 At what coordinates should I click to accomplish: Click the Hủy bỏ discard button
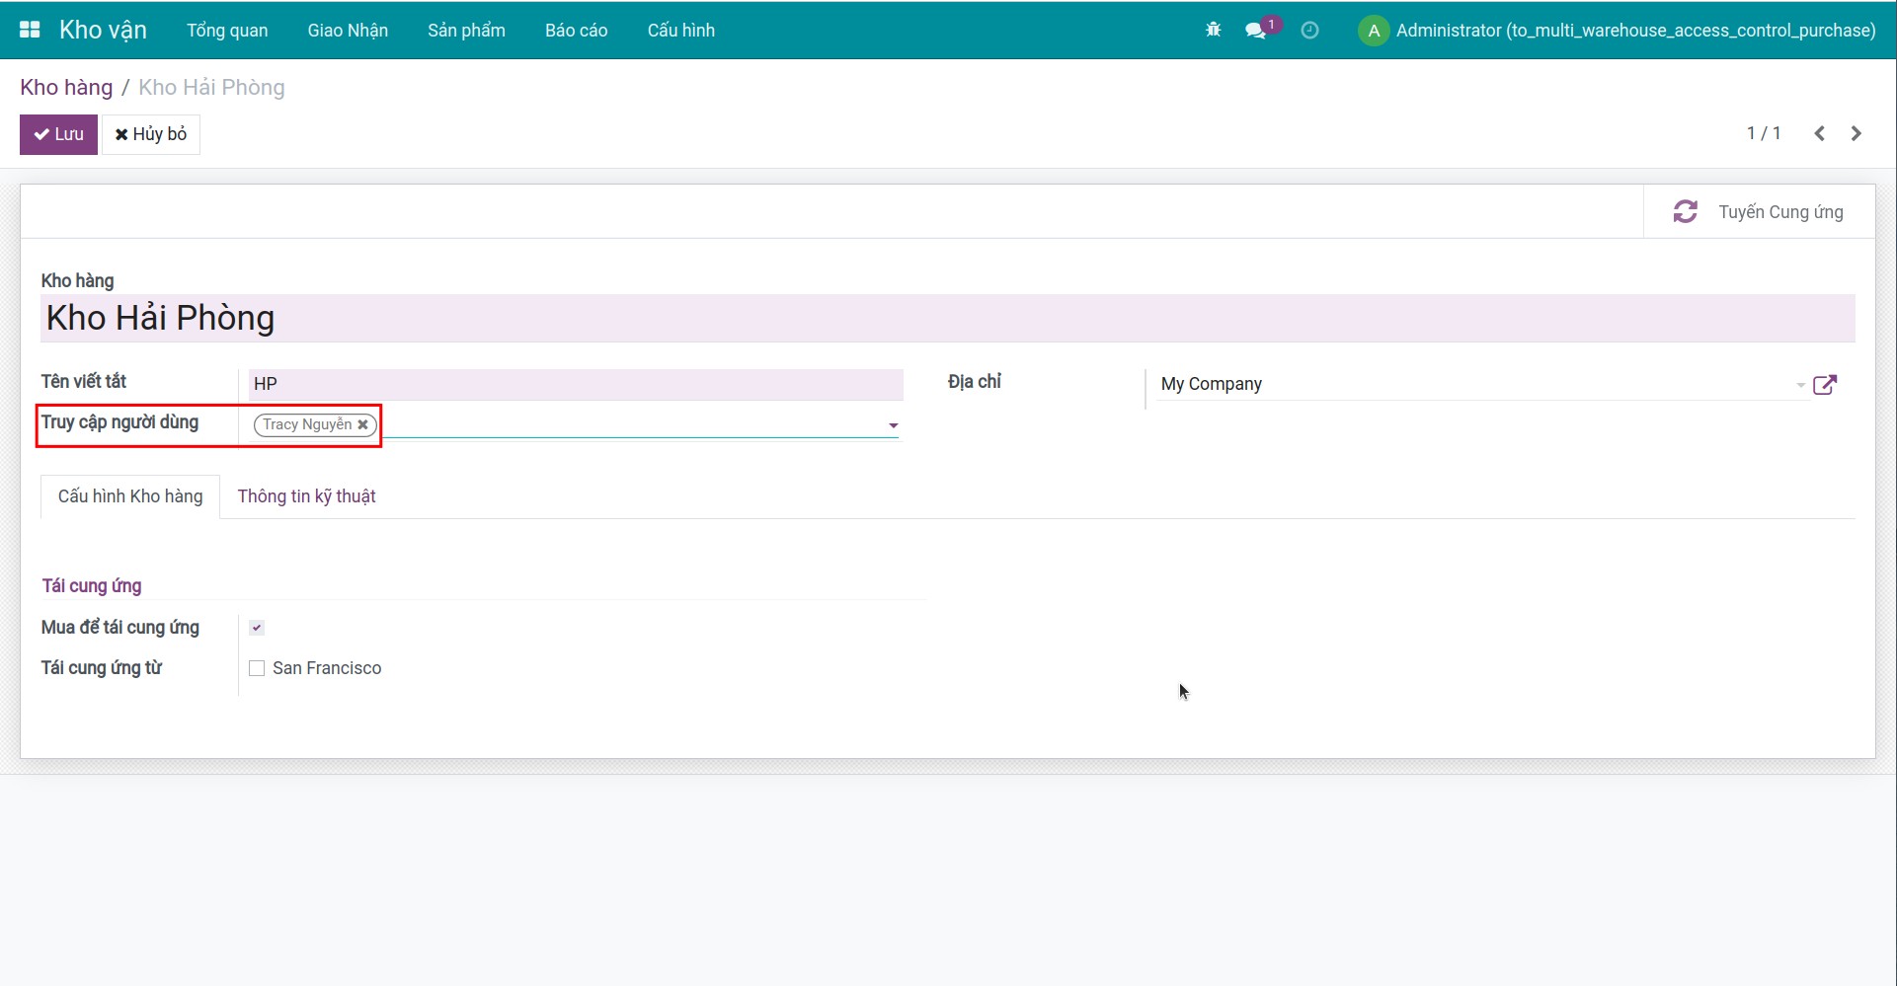coord(151,134)
